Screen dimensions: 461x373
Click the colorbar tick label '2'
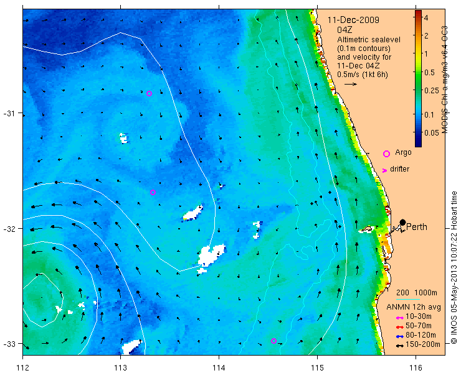(x=426, y=36)
